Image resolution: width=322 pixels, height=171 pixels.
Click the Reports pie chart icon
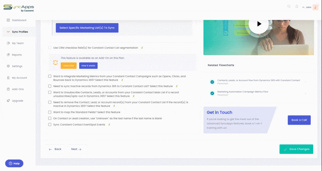pos(8,55)
